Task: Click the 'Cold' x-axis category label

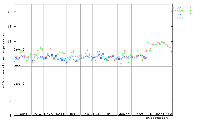Action: 37,114
